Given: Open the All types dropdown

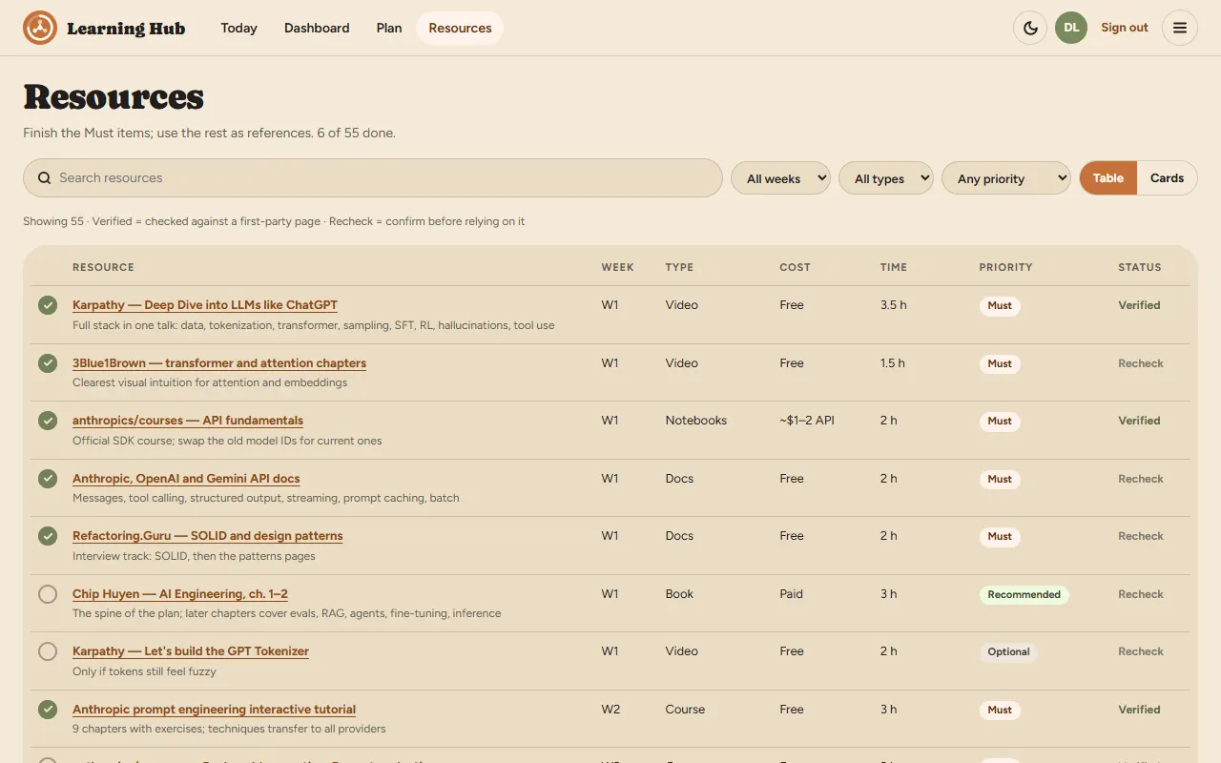Looking at the screenshot, I should pos(886,178).
